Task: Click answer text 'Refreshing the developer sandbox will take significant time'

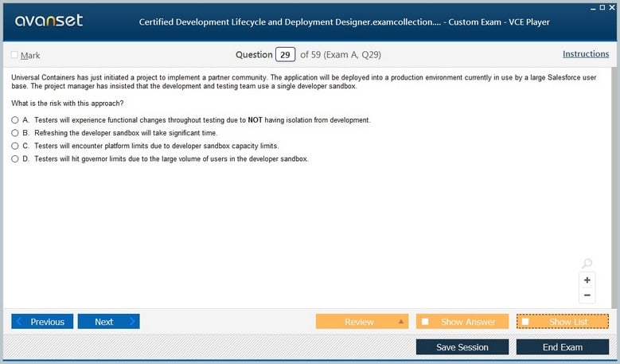Action: pyautogui.click(x=125, y=133)
